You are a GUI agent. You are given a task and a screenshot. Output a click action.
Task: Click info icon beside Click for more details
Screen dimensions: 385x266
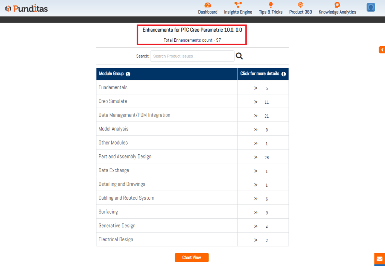pyautogui.click(x=284, y=74)
